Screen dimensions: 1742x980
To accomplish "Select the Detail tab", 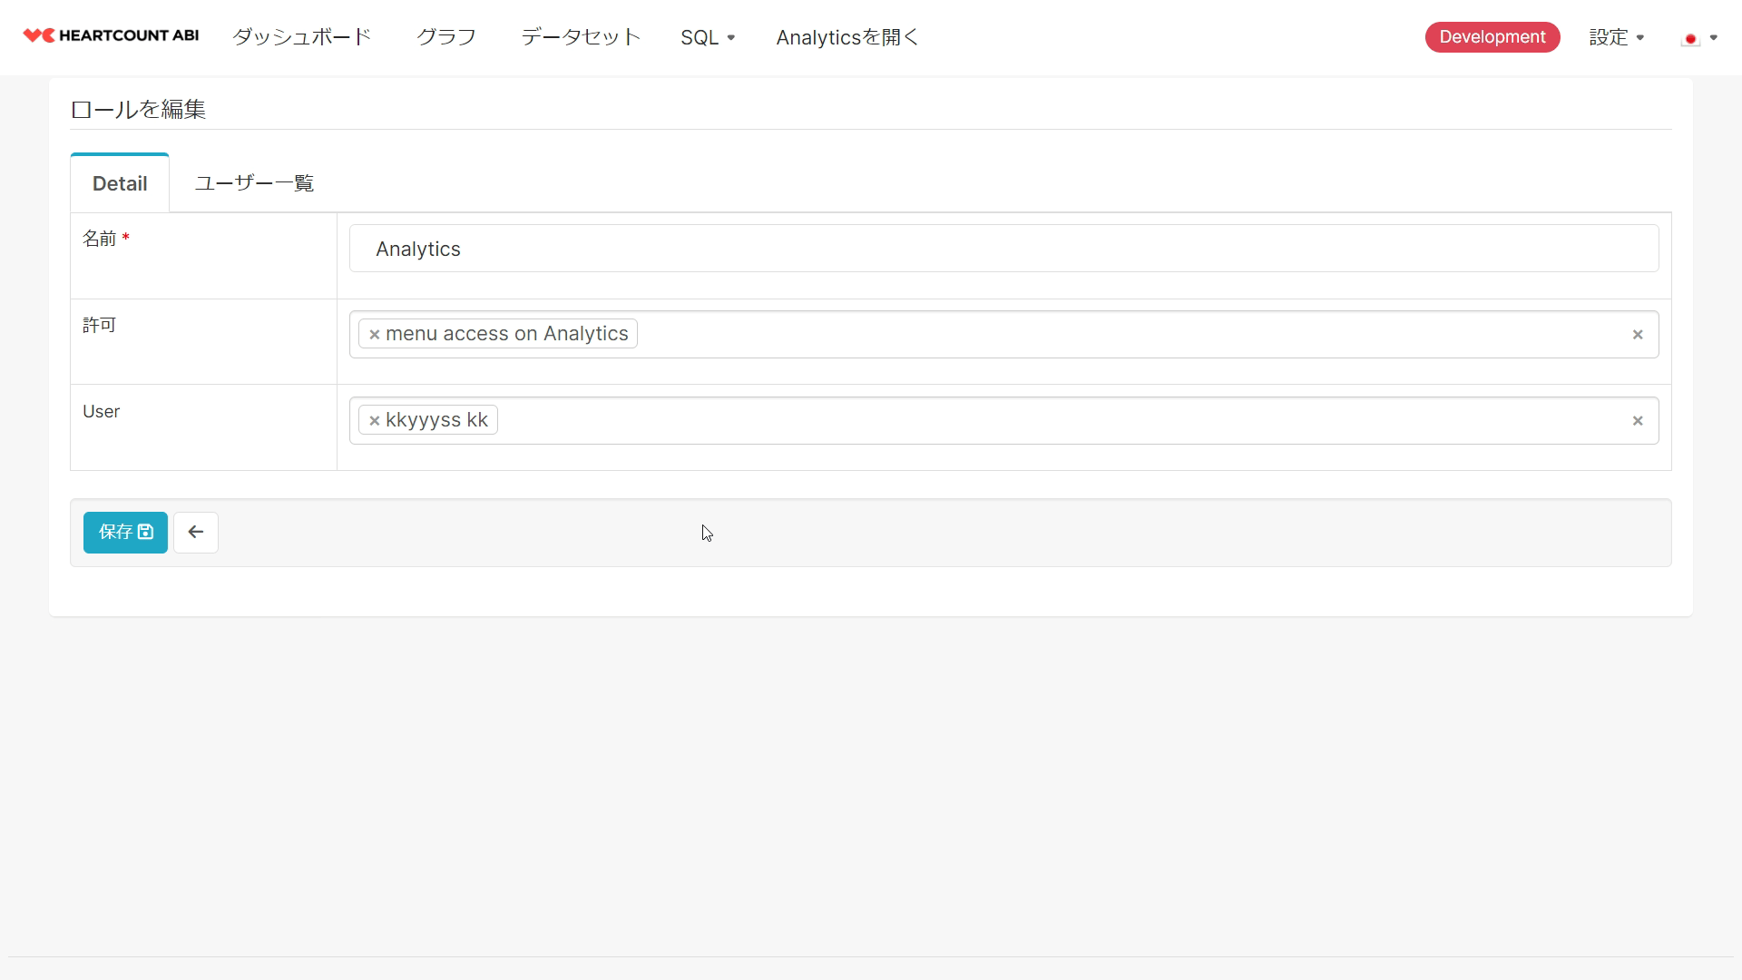I will [120, 184].
